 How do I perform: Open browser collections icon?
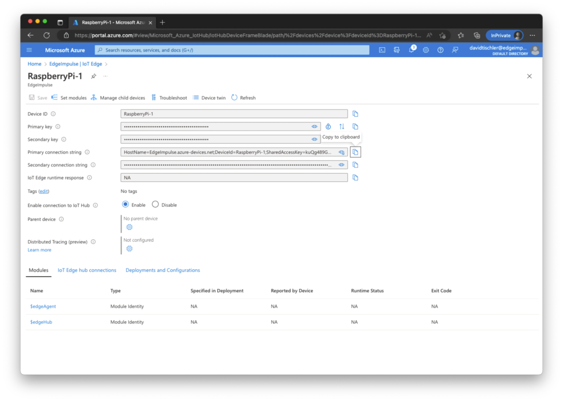477,35
